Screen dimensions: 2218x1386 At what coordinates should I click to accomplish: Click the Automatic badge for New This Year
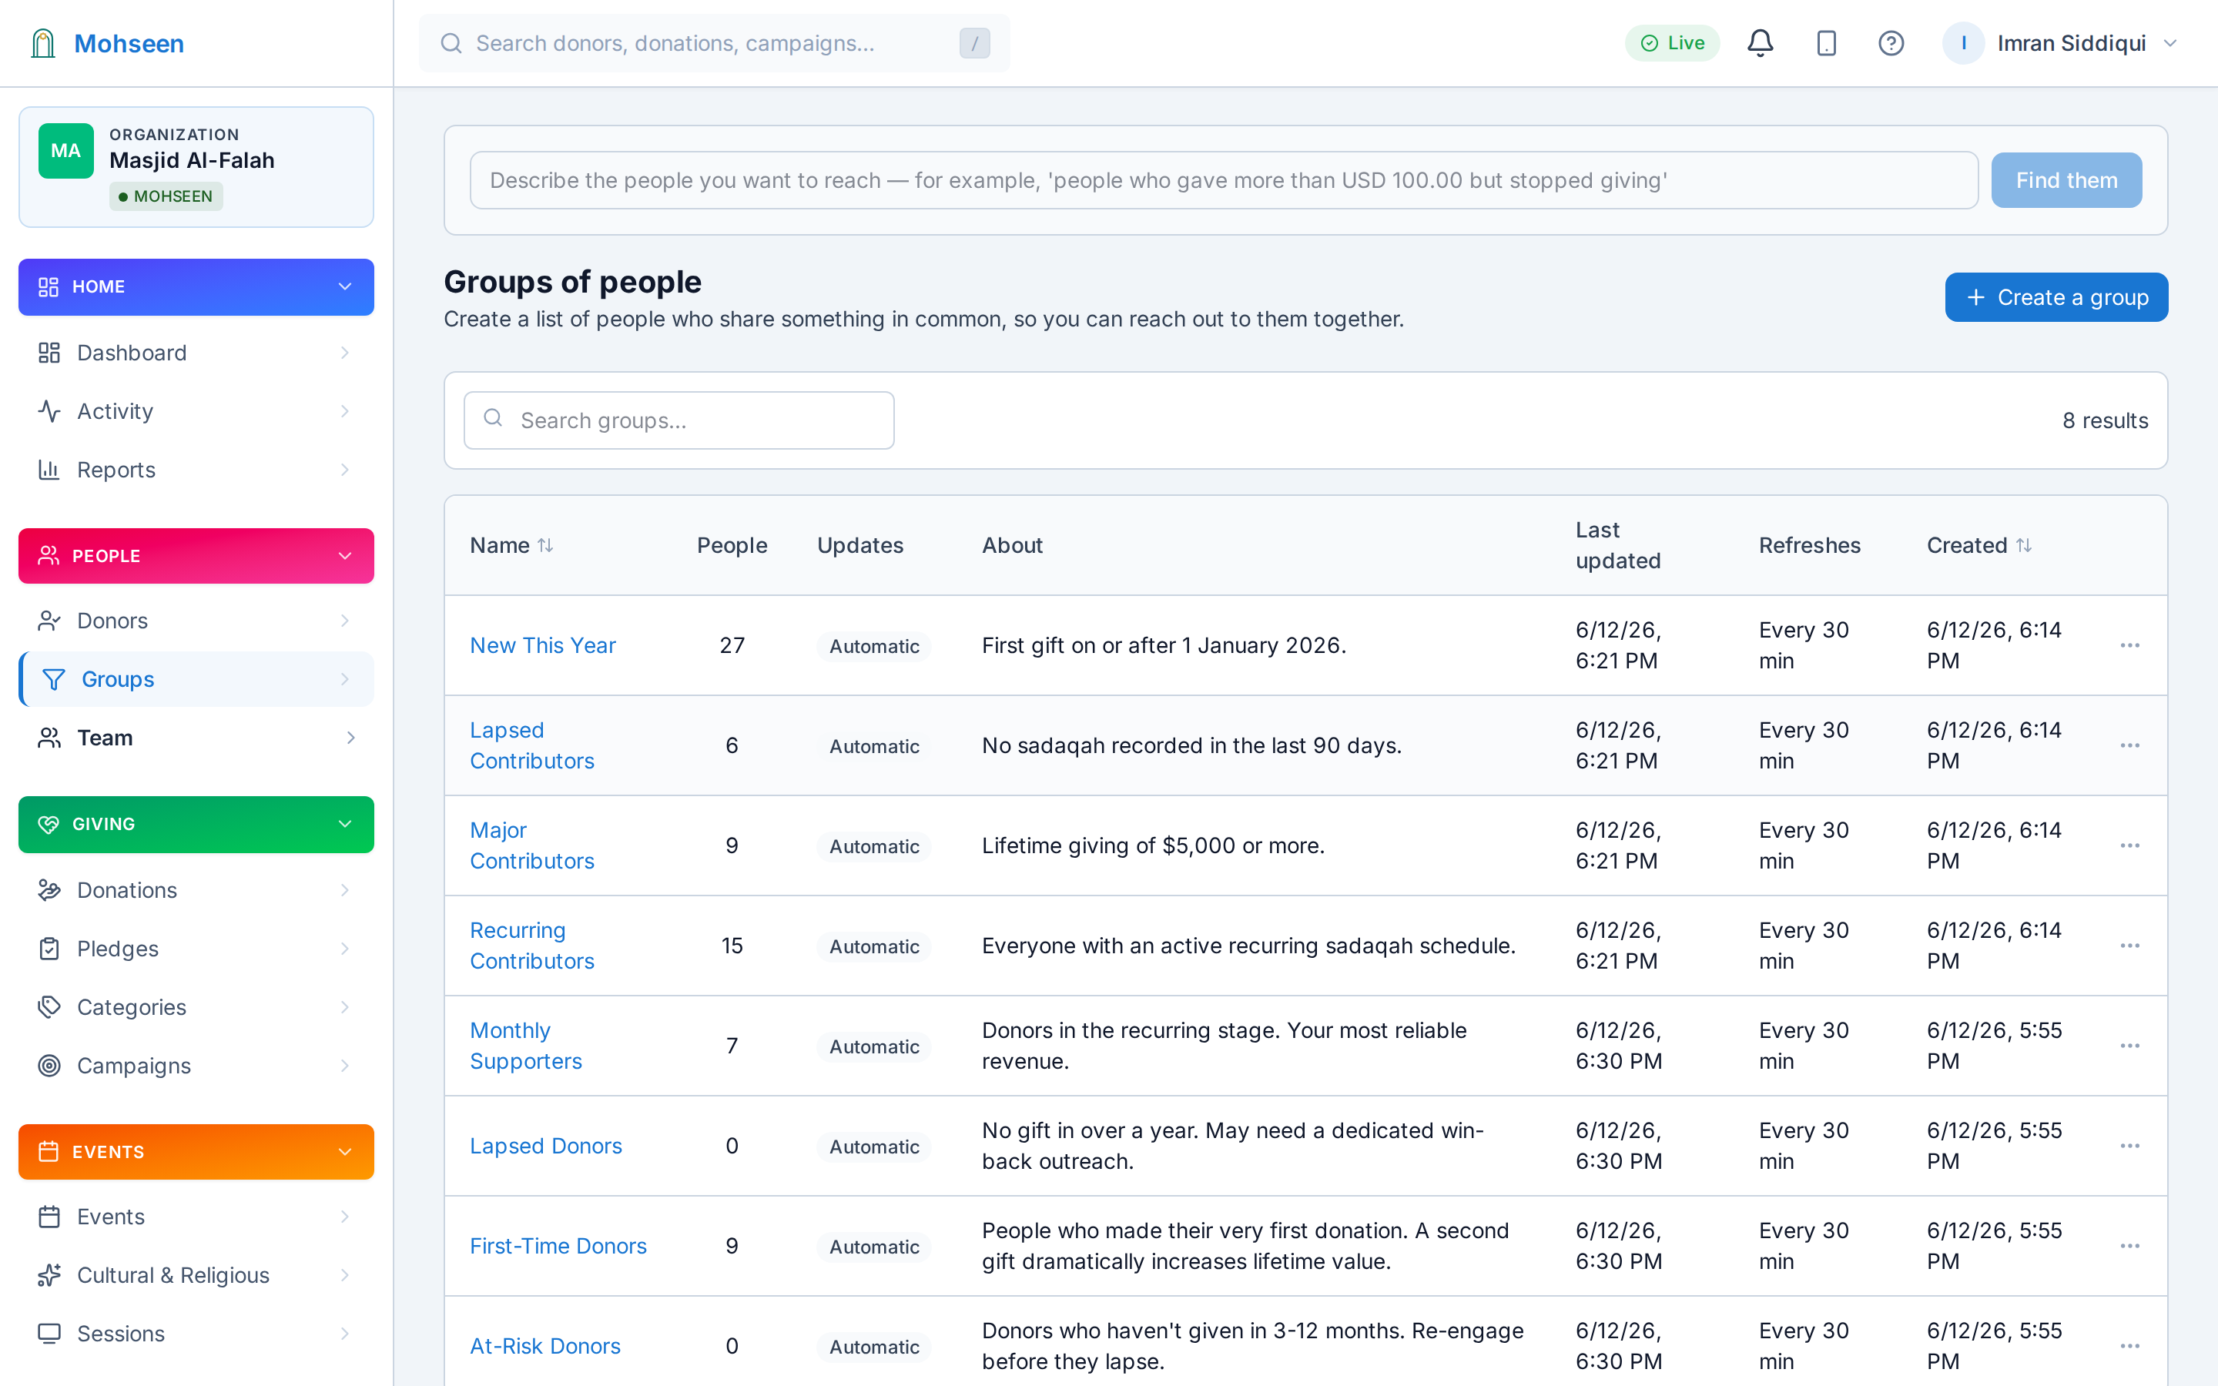(873, 646)
